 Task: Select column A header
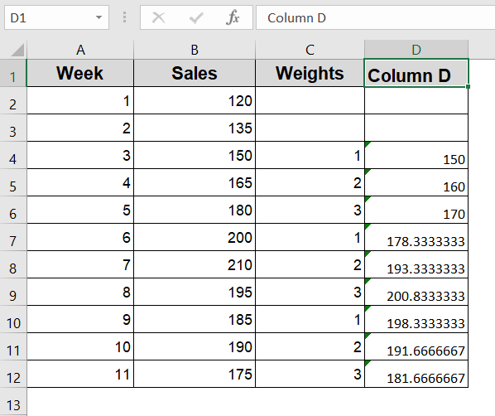click(80, 50)
